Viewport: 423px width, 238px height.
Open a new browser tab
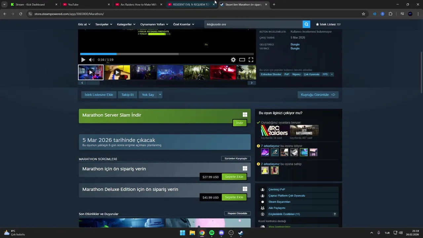click(x=274, y=5)
